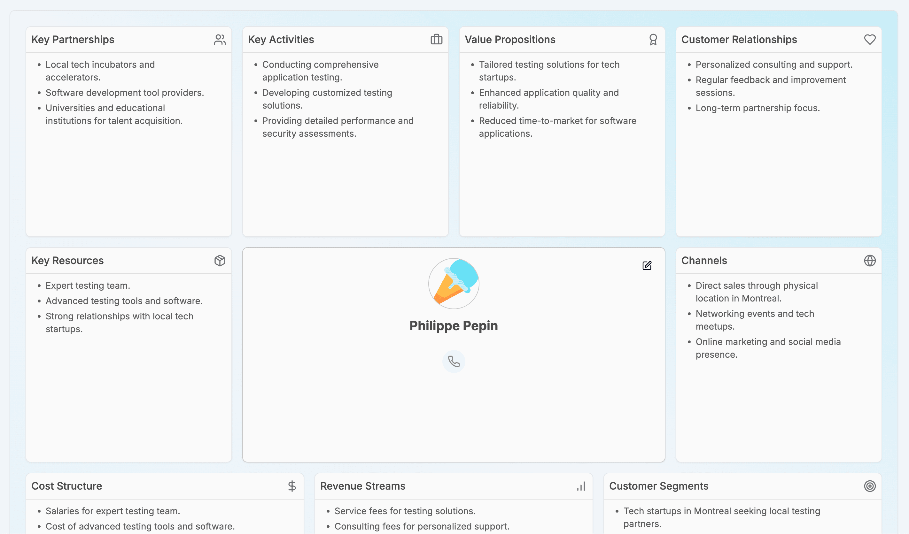Screen dimensions: 909x534
Task: Open the edit pencil on Philippe Pepin's card
Action: pyautogui.click(x=647, y=265)
